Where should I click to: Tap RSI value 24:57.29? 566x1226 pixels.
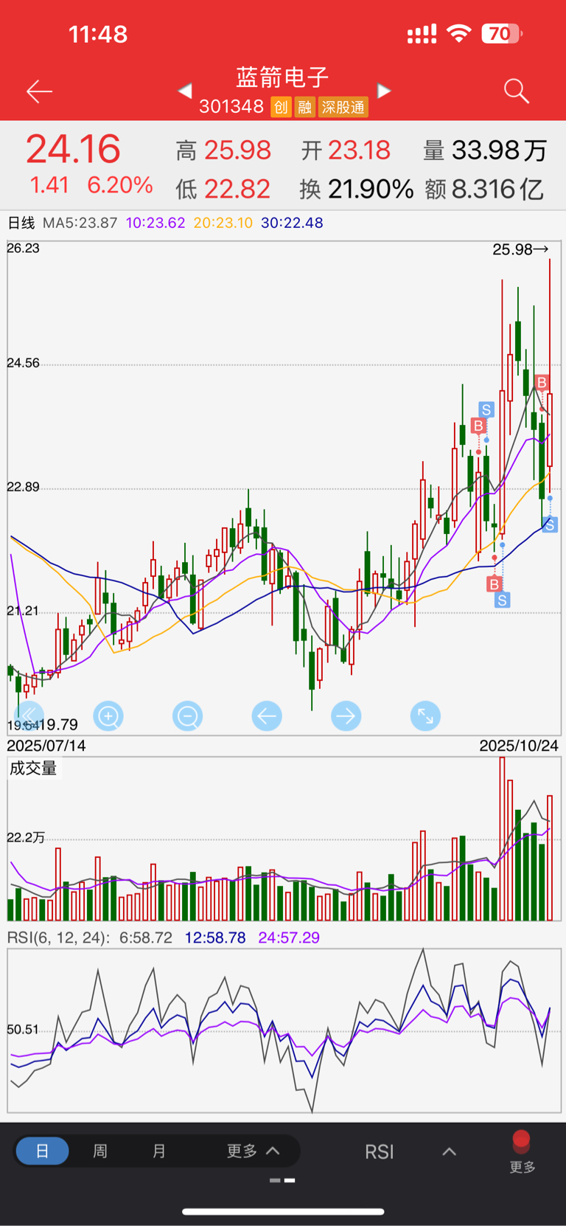[289, 938]
